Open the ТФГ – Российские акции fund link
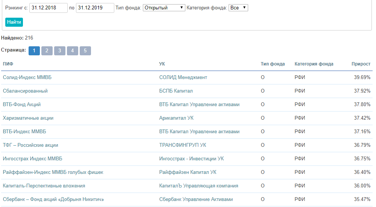 tap(30, 145)
